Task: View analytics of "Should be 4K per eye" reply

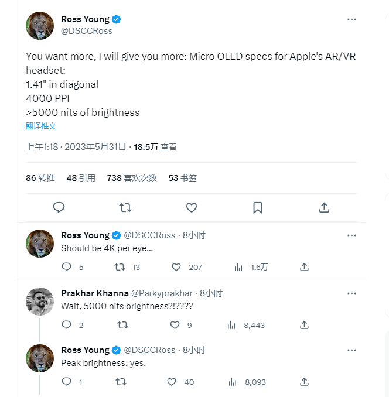Action: (x=238, y=267)
